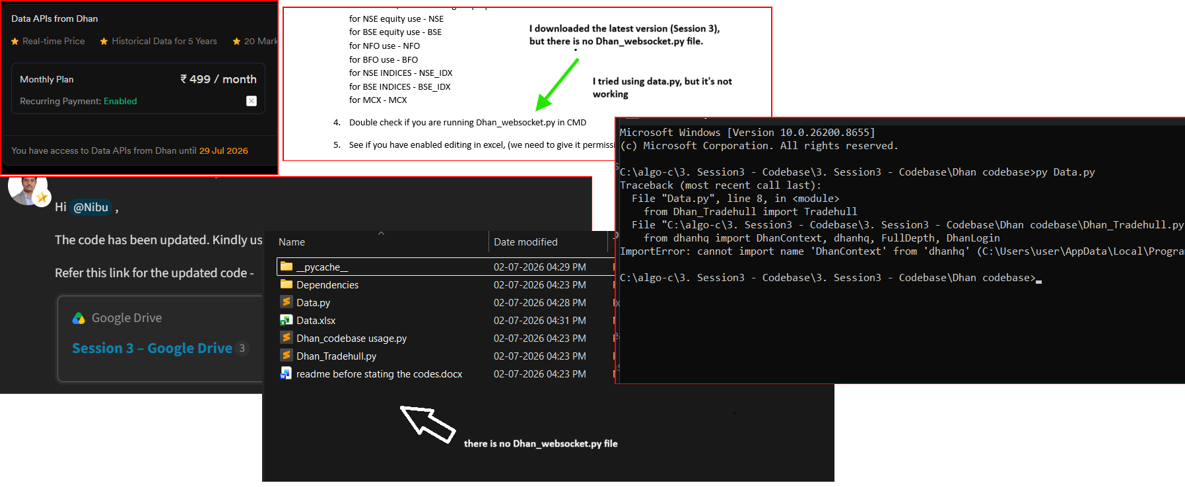Click the Google Drive logo icon
Image resolution: width=1185 pixels, height=487 pixels.
tap(79, 318)
